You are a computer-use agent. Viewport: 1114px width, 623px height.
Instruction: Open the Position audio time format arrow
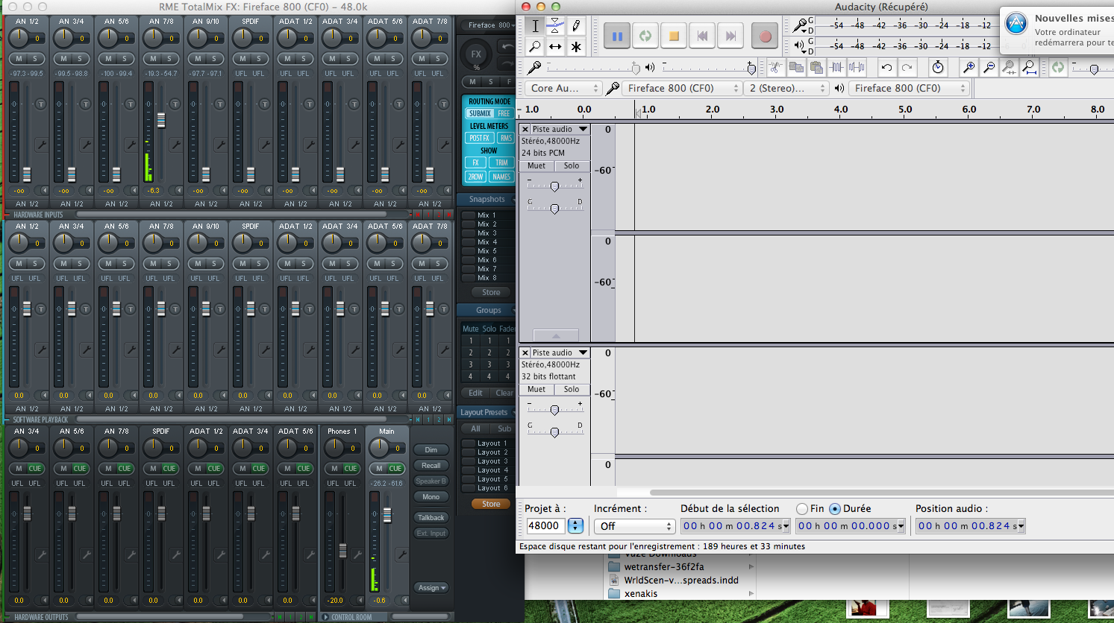point(1021,526)
